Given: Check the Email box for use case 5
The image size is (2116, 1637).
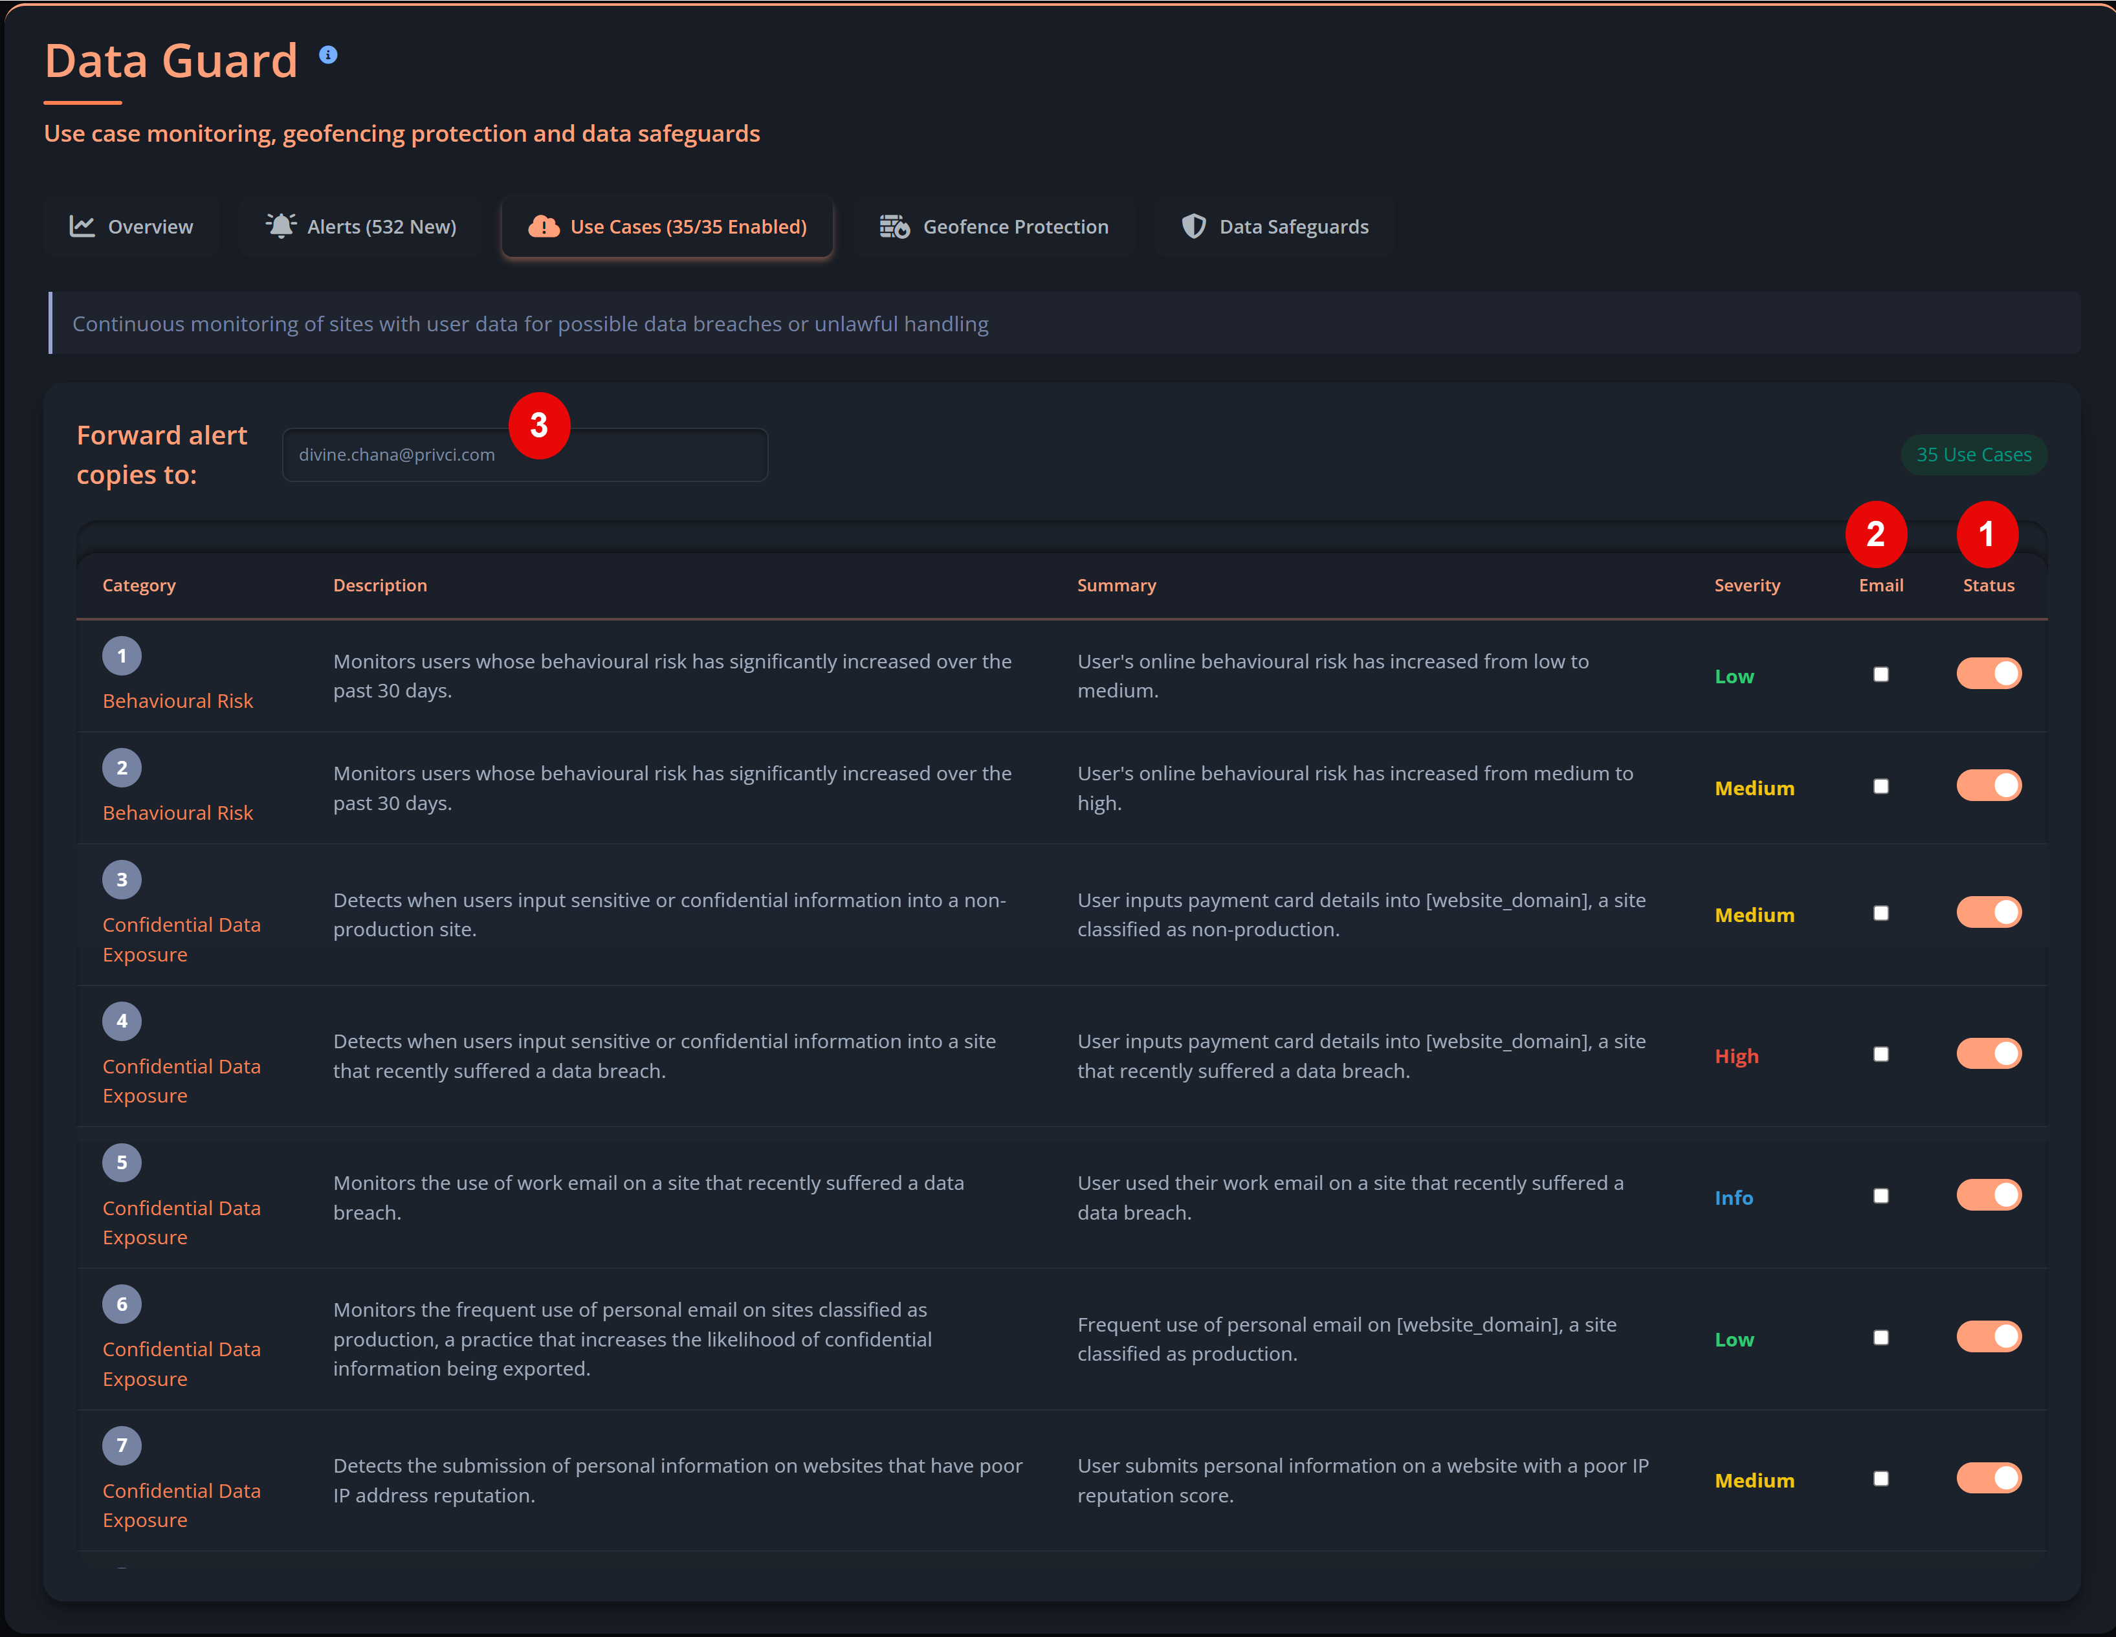Looking at the screenshot, I should (x=1880, y=1195).
